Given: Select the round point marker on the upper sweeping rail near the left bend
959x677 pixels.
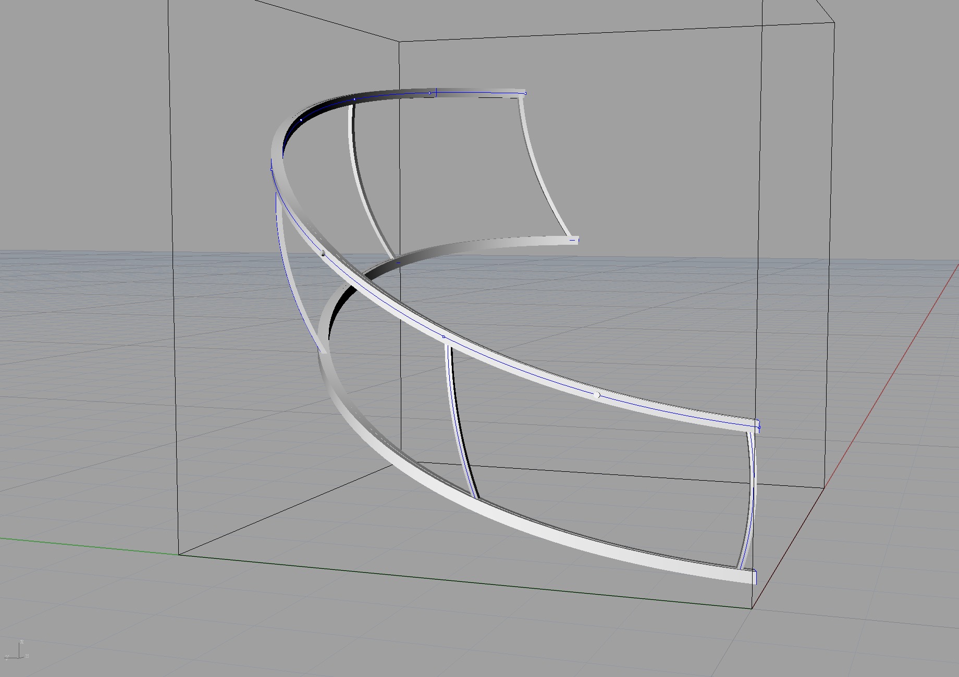Looking at the screenshot, I should pyautogui.click(x=323, y=253).
